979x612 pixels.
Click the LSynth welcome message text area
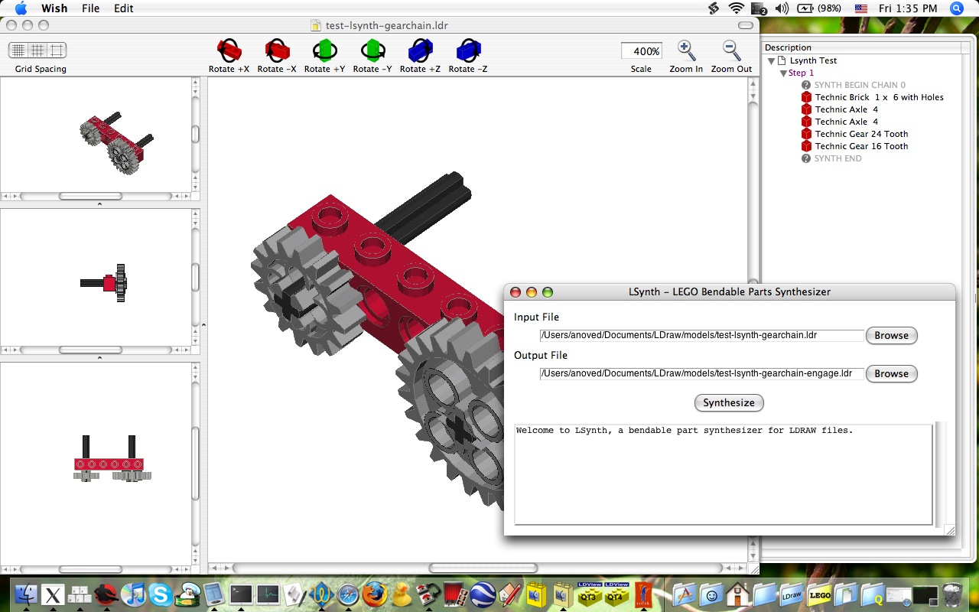point(724,474)
